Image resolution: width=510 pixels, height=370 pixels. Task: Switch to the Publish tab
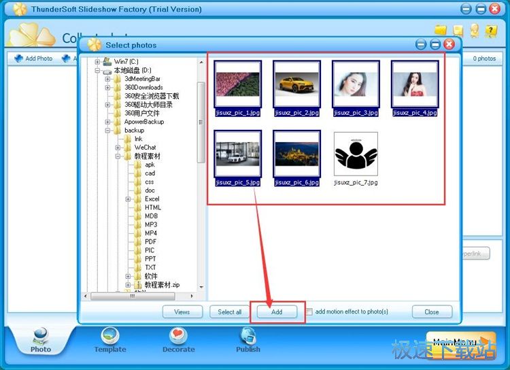click(x=248, y=340)
